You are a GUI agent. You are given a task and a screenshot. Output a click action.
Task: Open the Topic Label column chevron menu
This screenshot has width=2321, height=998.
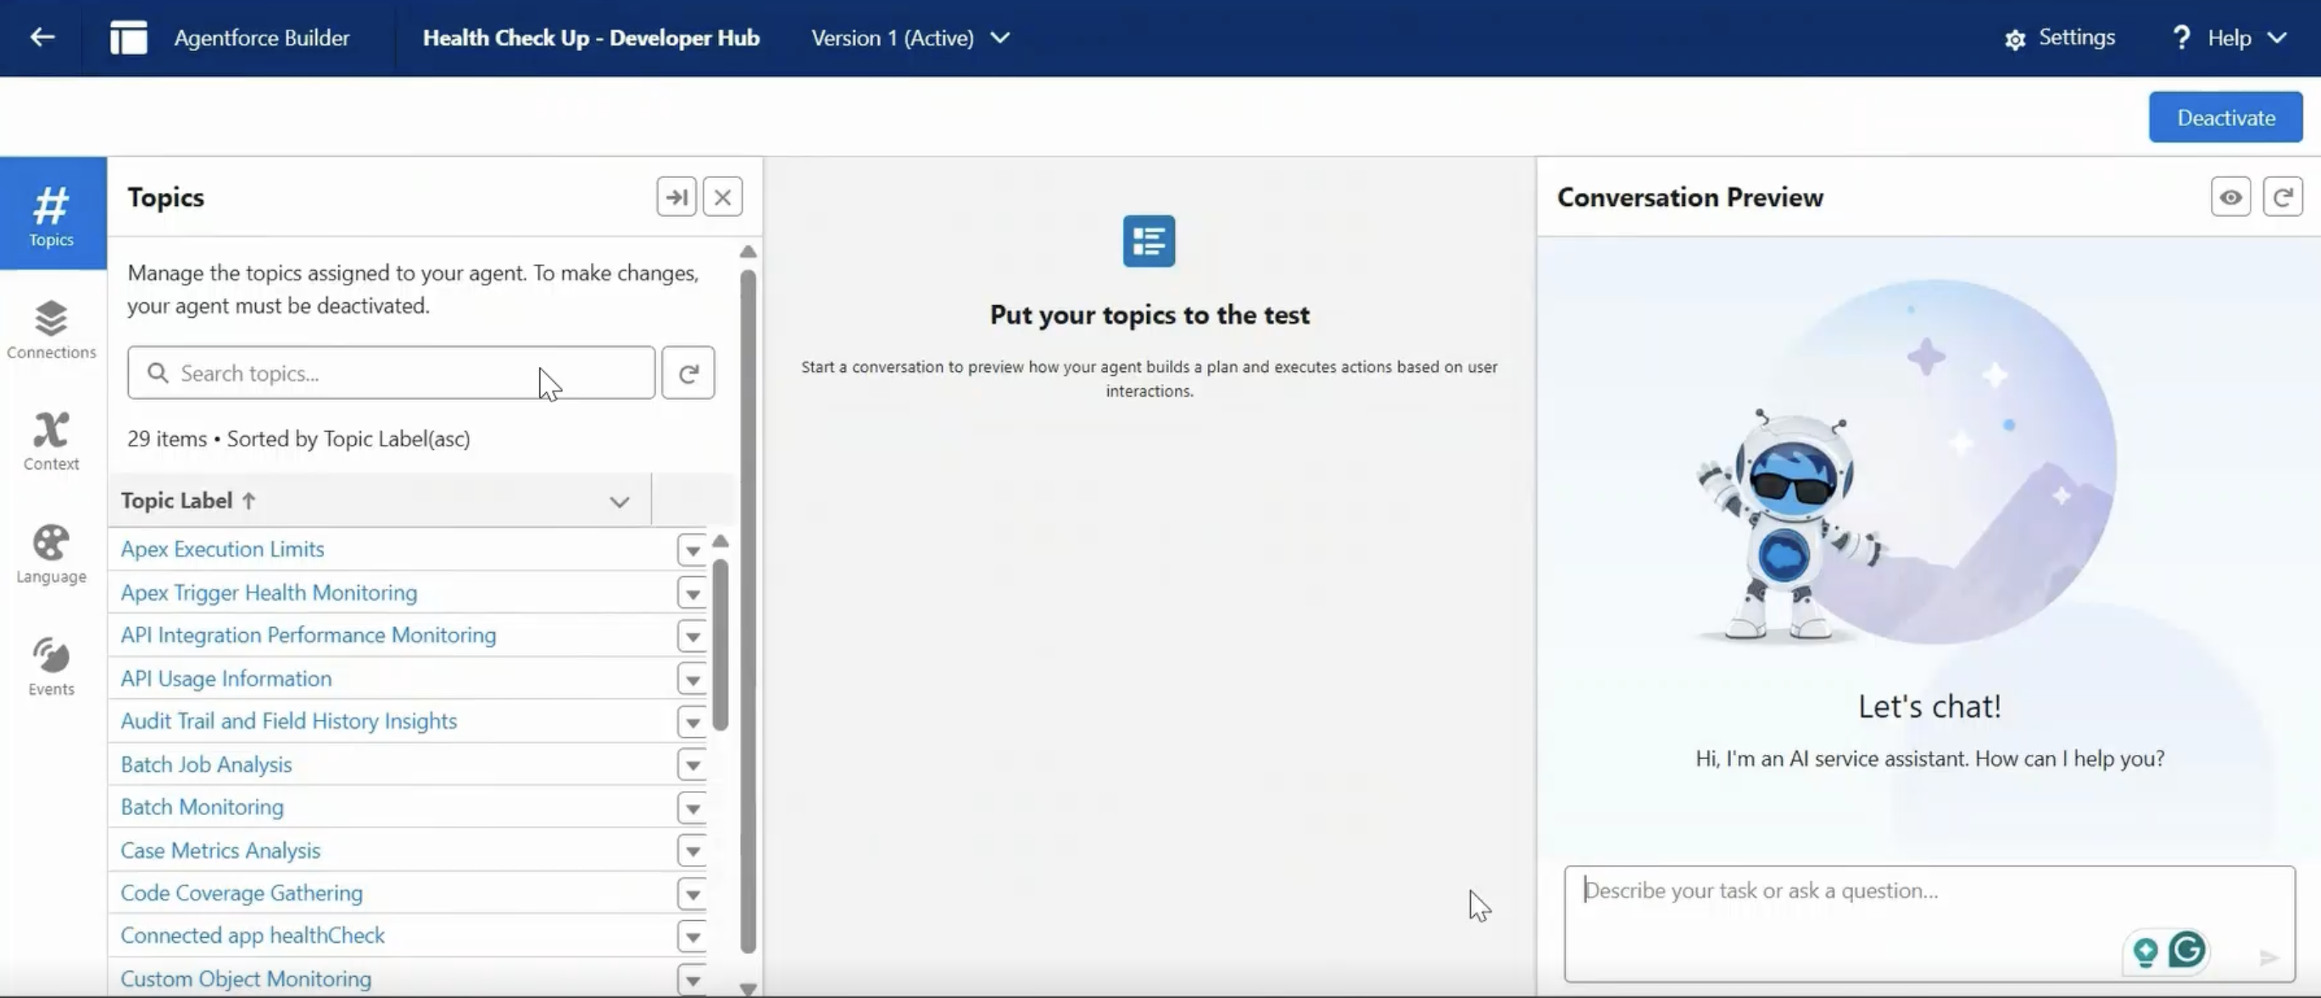click(x=619, y=502)
